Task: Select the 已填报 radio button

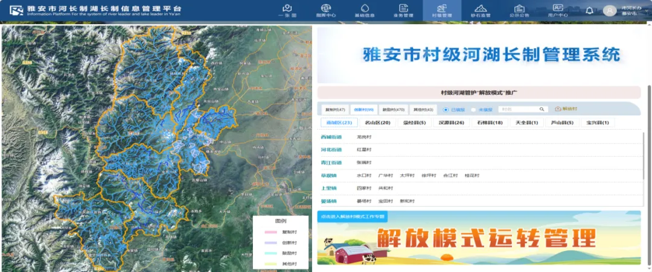Action: click(x=446, y=110)
